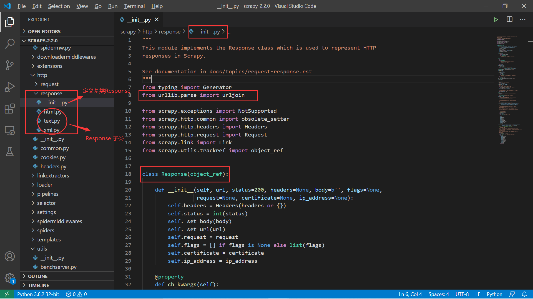Viewport: 533px width, 299px height.
Task: Open the Run menu
Action: (x=113, y=6)
